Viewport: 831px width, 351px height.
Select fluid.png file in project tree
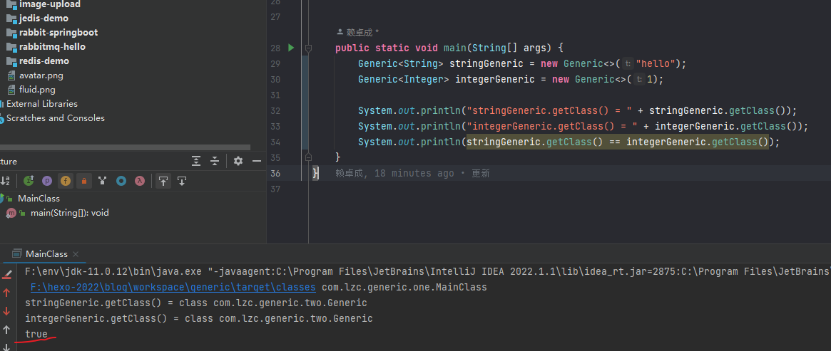point(37,90)
